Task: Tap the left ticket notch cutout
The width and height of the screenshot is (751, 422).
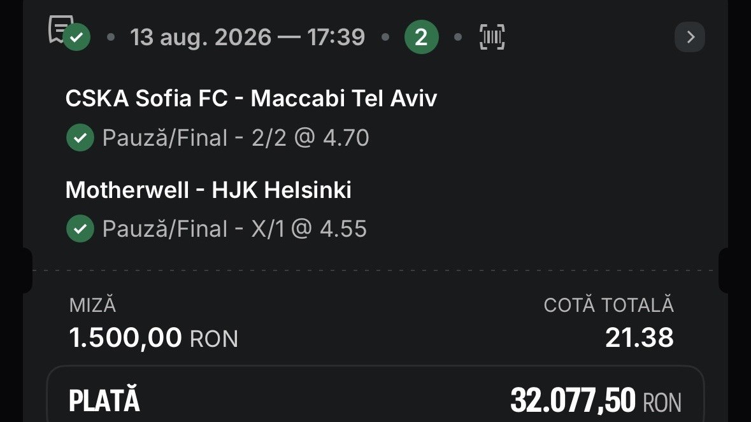Action: [27, 271]
